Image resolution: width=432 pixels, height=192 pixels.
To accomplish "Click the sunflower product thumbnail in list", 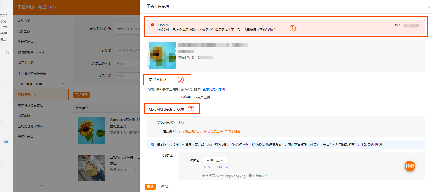I will (x=91, y=131).
